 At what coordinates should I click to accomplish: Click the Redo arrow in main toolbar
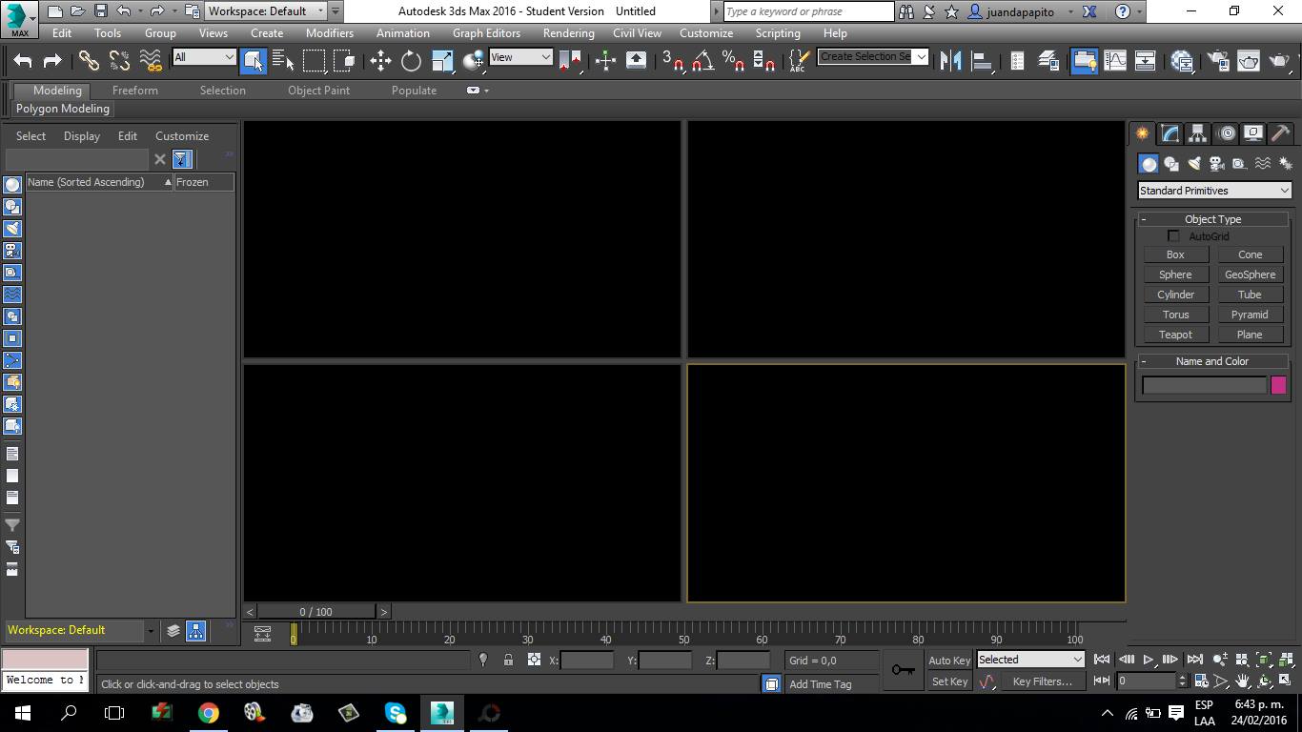[53, 61]
